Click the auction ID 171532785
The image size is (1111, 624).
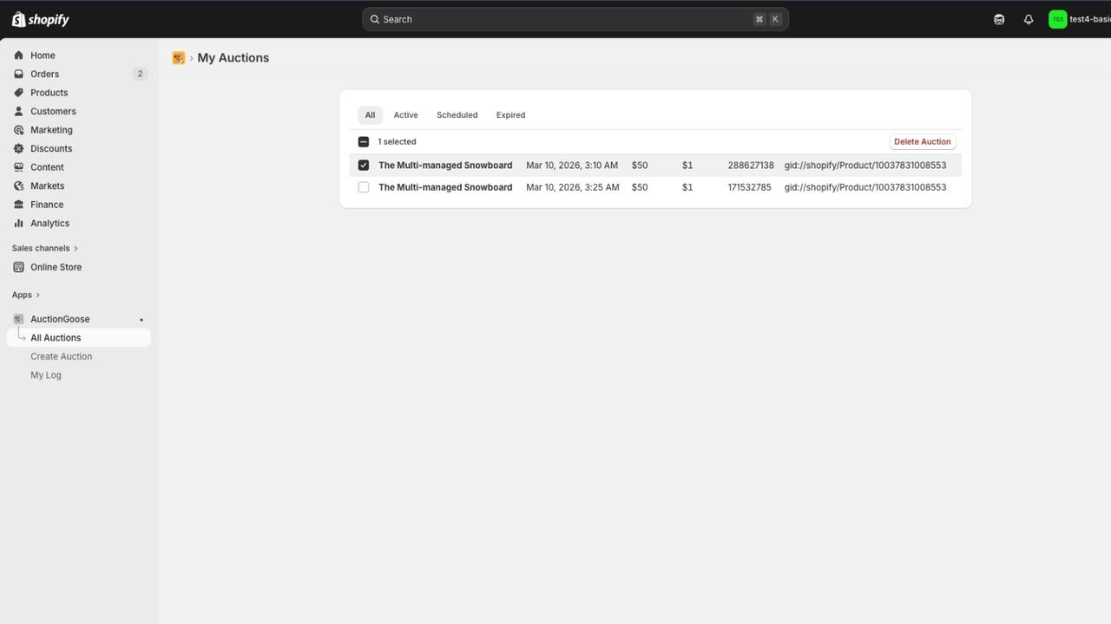click(749, 187)
